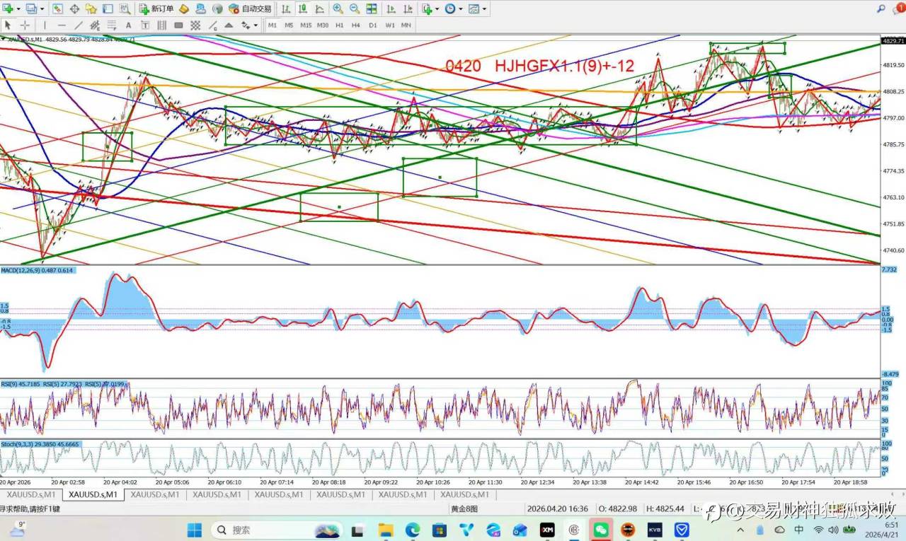This screenshot has width=906, height=541.
Task: Tile the chart windows
Action: click(371, 9)
